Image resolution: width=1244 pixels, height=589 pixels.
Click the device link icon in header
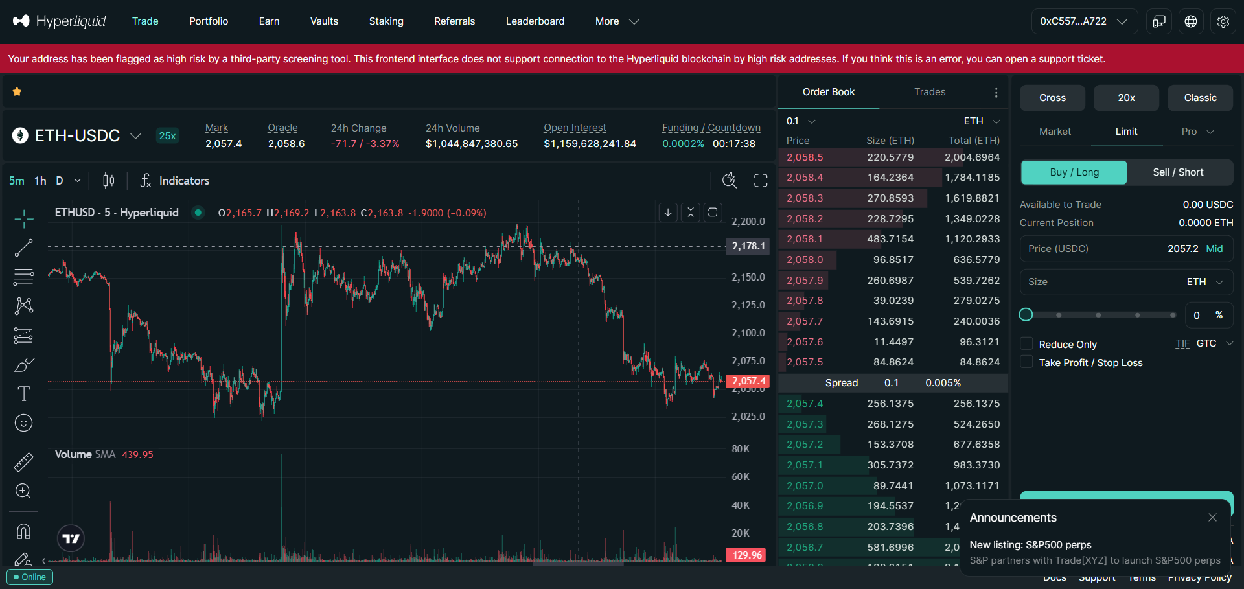(x=1159, y=21)
